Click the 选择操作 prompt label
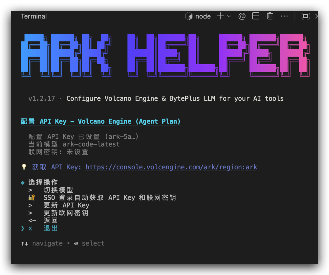 tap(43, 182)
